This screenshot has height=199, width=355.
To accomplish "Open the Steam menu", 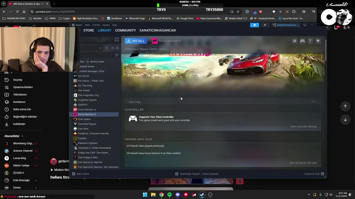I will (x=79, y=25).
